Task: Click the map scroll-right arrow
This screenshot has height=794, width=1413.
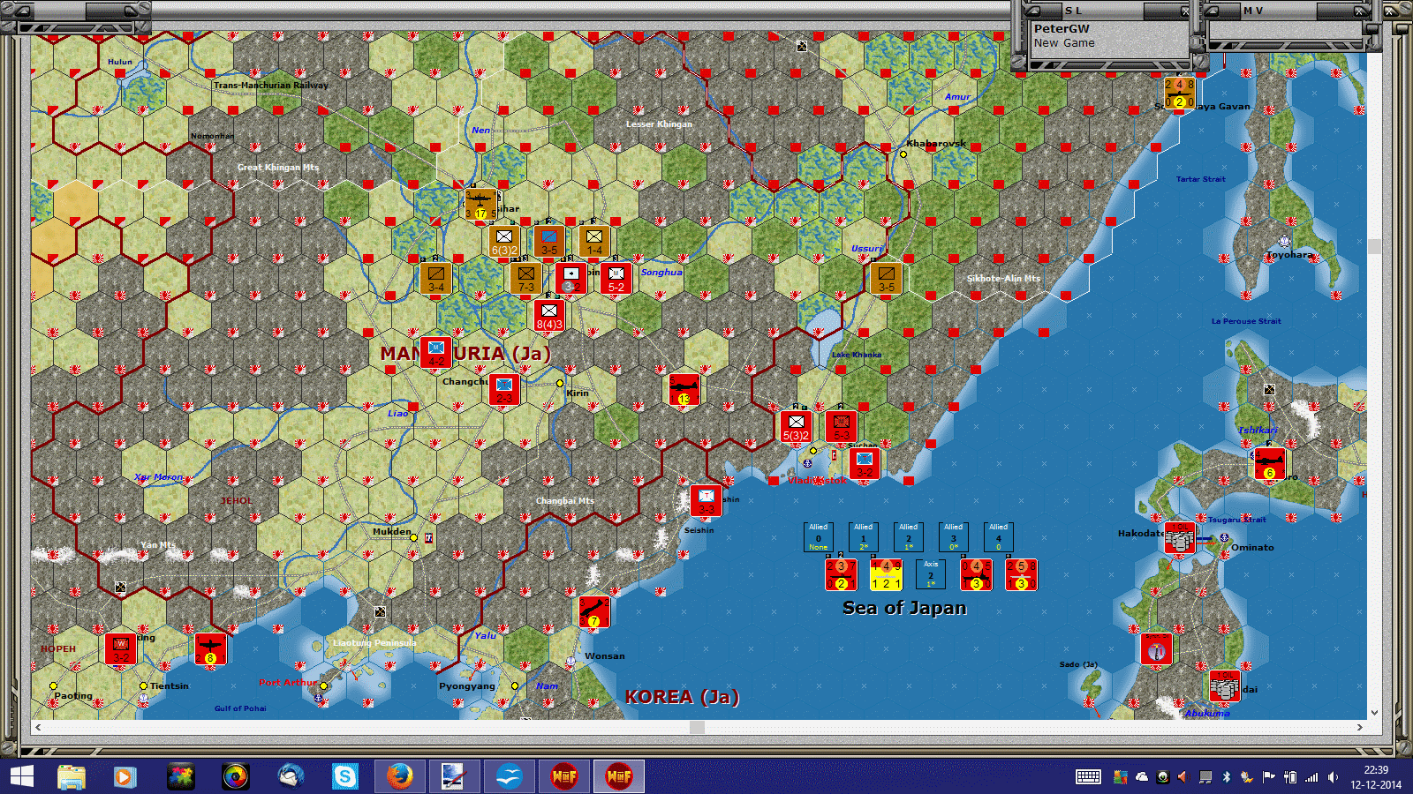Action: (1360, 727)
